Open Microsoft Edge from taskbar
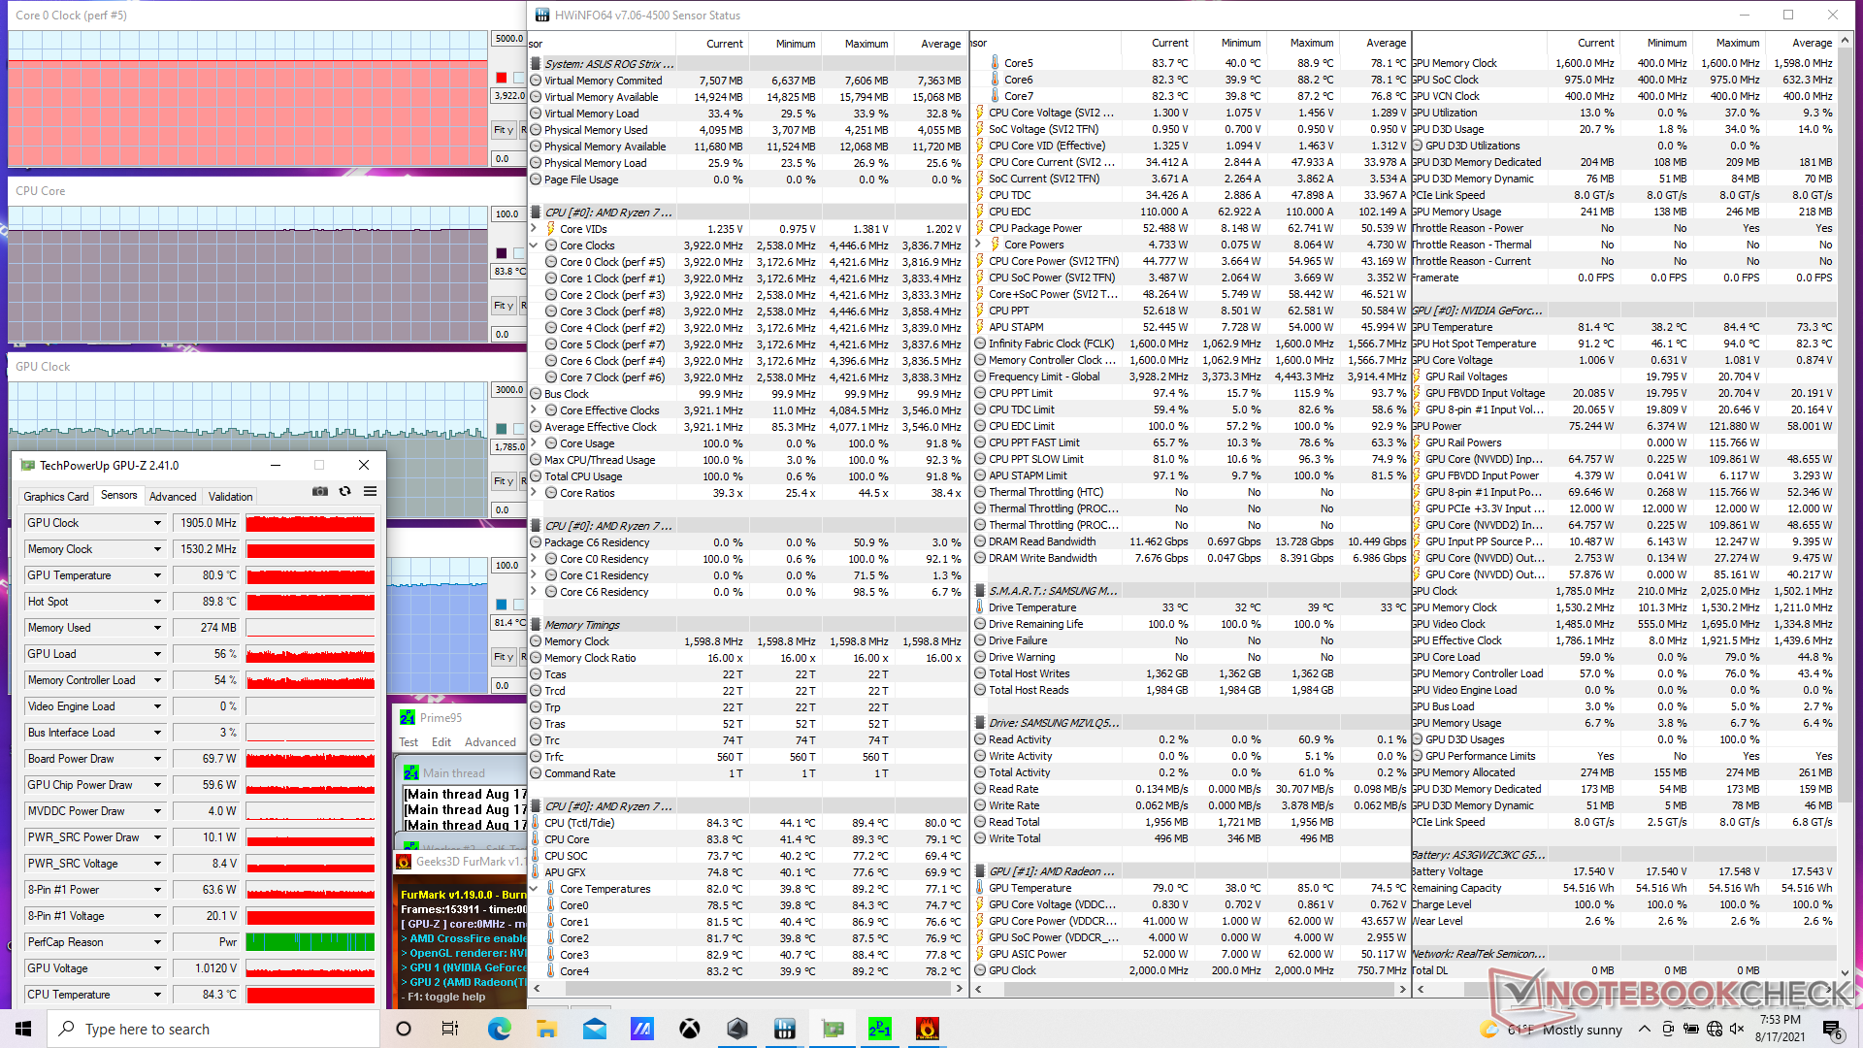The image size is (1863, 1048). (x=499, y=1029)
